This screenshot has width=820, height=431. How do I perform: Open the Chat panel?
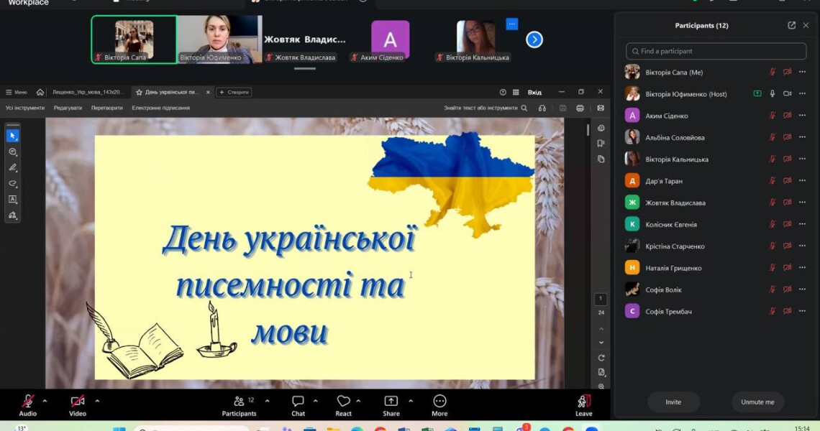click(298, 405)
